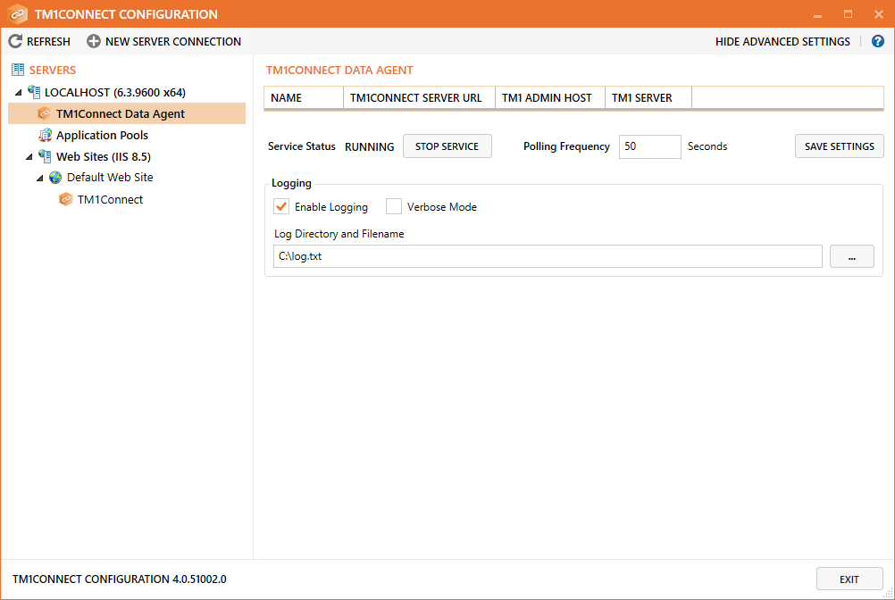
Task: Open help via the question mark icon
Action: point(878,41)
